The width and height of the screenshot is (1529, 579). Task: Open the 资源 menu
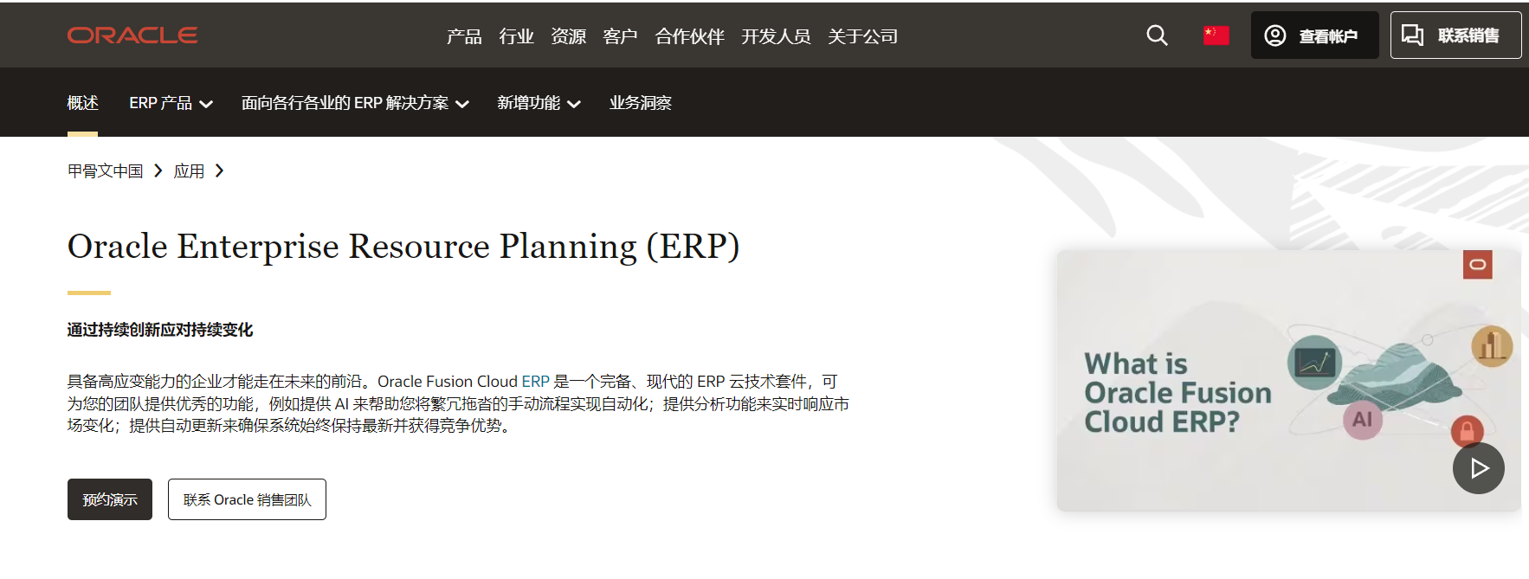[568, 36]
